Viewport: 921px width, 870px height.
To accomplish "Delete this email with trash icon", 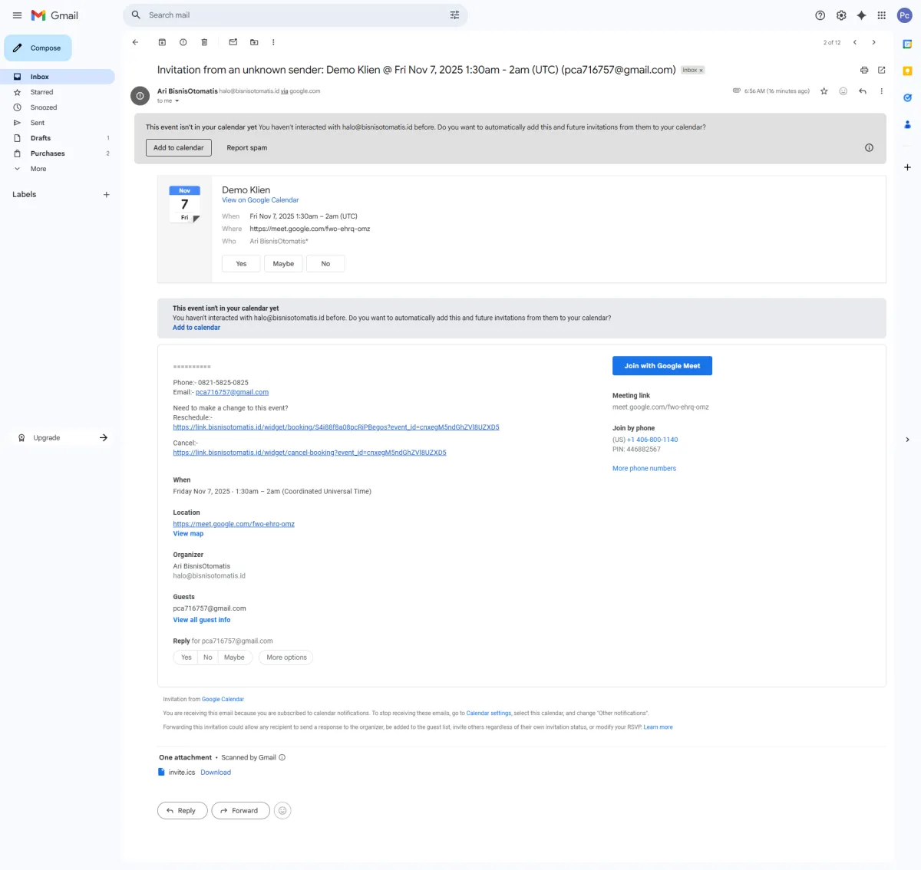I will click(204, 42).
